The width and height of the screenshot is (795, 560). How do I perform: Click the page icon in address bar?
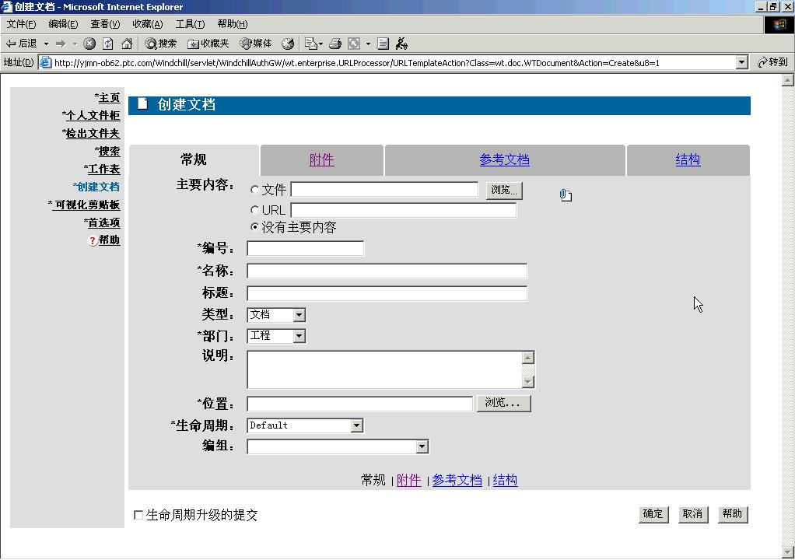(46, 62)
